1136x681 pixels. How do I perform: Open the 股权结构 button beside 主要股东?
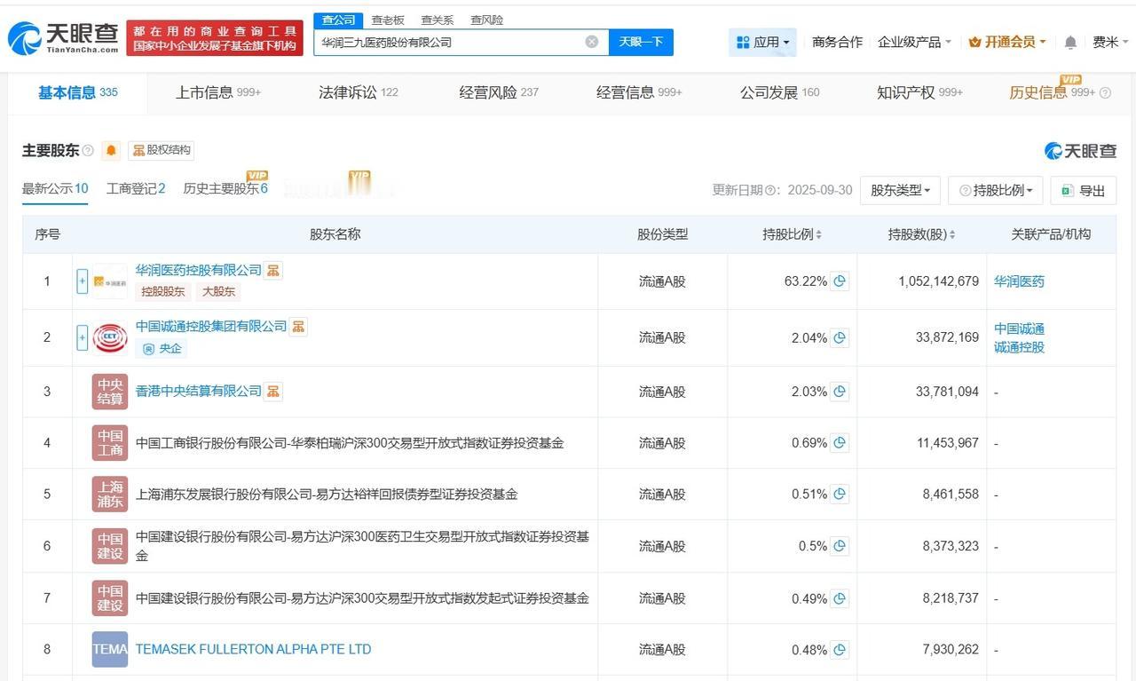pyautogui.click(x=161, y=150)
